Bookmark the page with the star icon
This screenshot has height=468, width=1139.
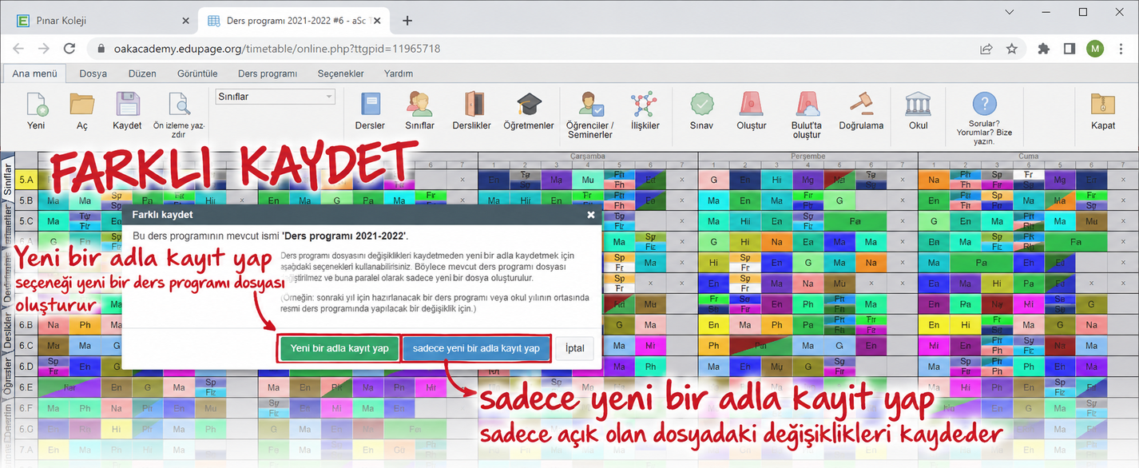(x=1012, y=49)
